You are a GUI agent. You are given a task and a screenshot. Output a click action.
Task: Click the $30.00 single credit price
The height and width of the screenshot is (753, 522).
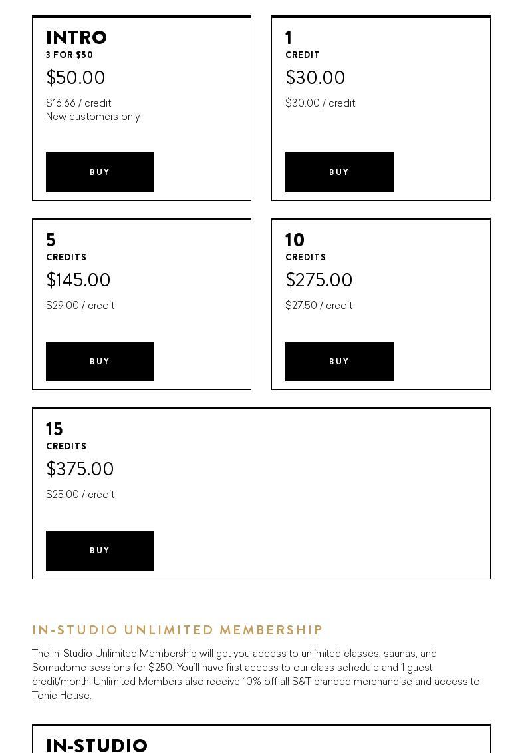(x=315, y=78)
